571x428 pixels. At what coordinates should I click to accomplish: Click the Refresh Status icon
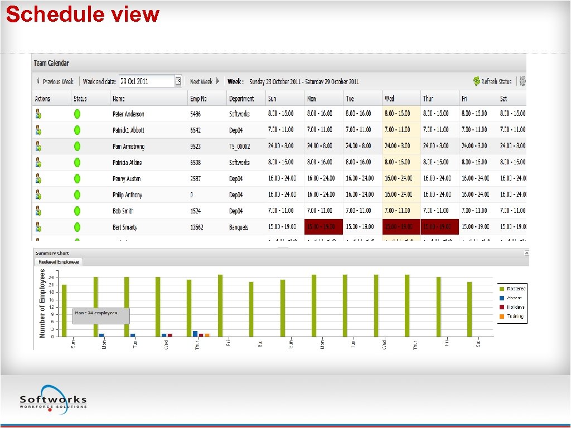pyautogui.click(x=477, y=81)
